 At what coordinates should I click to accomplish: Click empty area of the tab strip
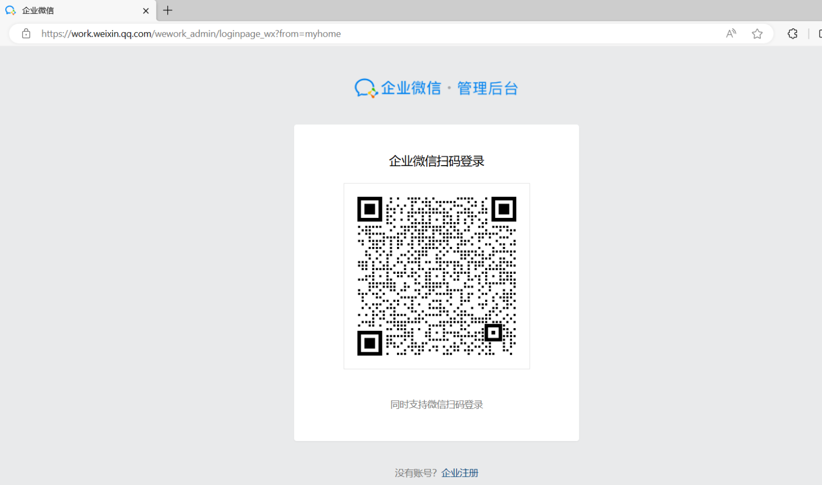tap(466, 10)
